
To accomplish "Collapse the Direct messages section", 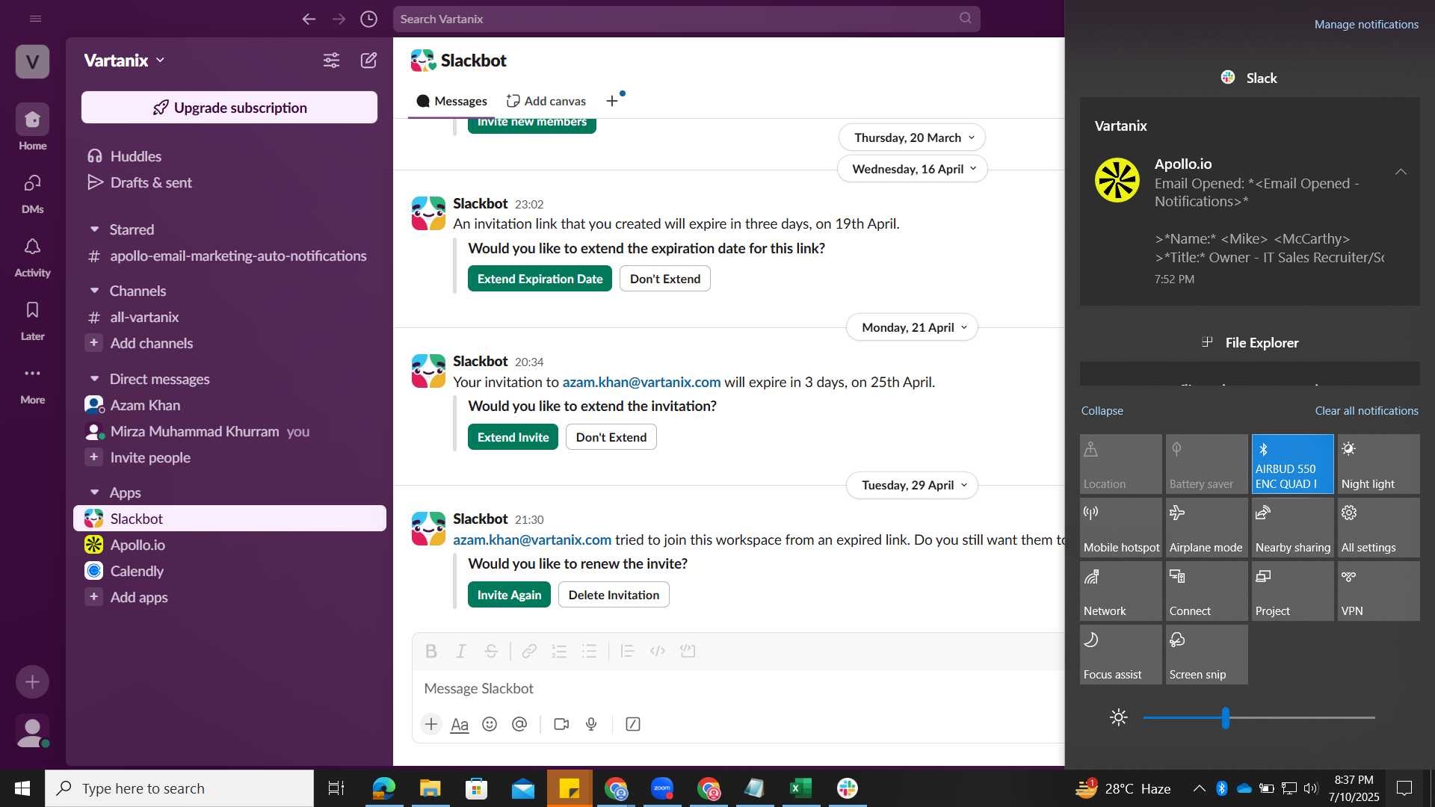I will 94,379.
